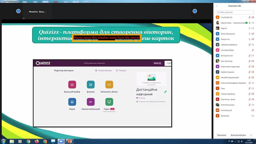Click Включить свой звук button

coord(238,135)
